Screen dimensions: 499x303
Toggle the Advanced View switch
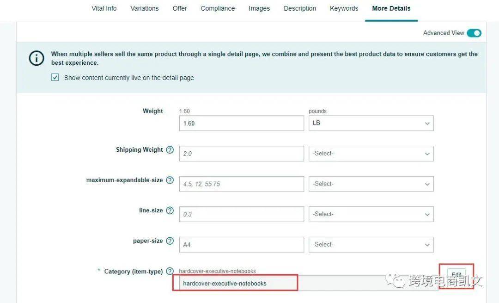coord(474,33)
